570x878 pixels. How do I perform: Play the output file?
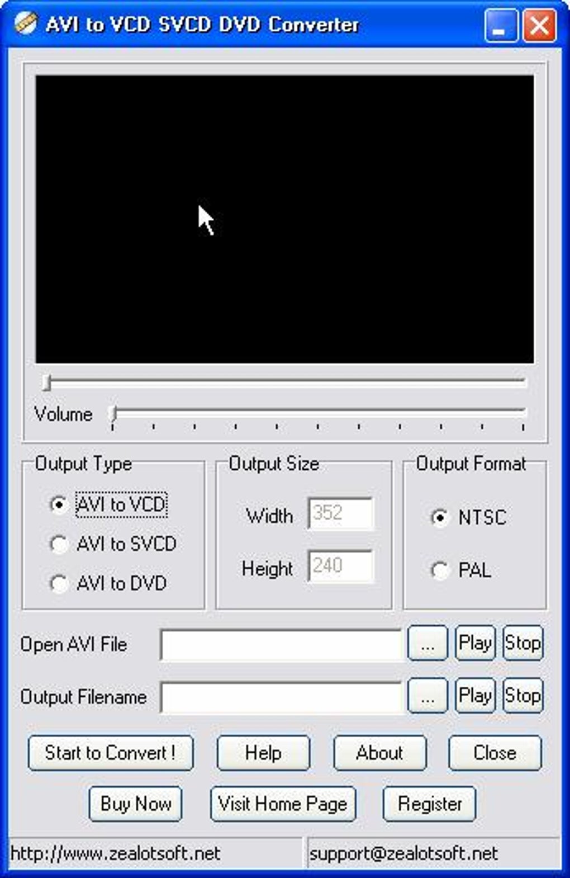[x=475, y=696]
